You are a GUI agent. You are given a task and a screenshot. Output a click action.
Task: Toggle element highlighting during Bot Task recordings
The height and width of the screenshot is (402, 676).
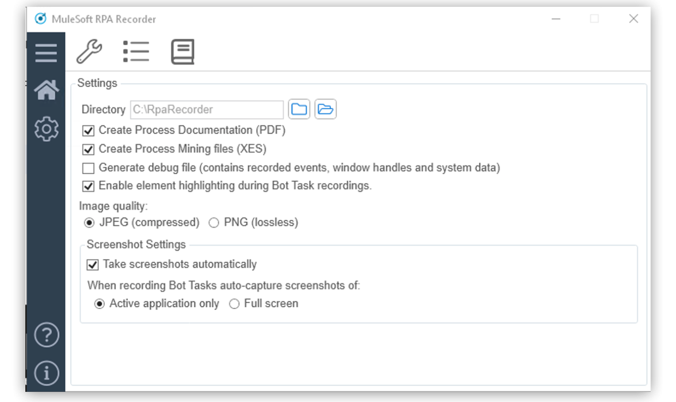pyautogui.click(x=88, y=186)
